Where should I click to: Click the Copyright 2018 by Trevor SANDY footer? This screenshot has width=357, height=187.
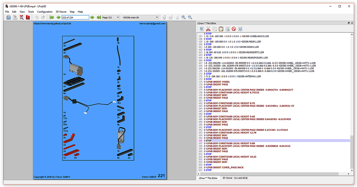[x=52, y=177]
